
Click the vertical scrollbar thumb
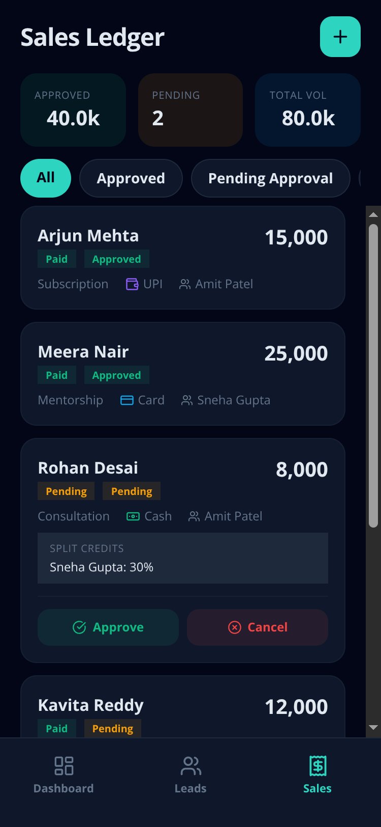[x=373, y=376]
